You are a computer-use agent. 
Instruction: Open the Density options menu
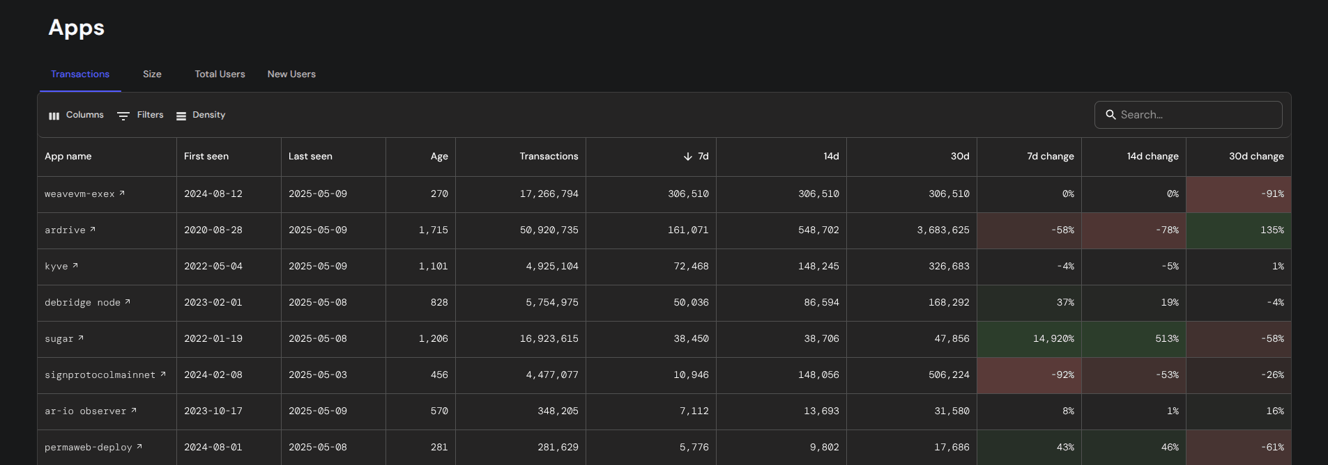point(201,115)
